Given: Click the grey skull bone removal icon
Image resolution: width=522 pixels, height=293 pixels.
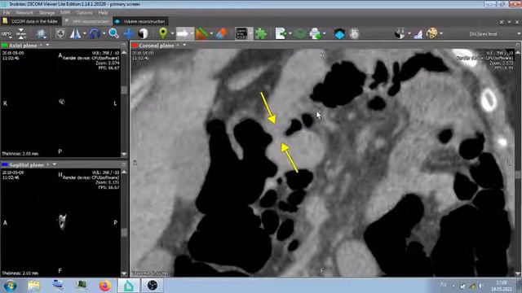Looking at the screenshot, I should click(354, 33).
